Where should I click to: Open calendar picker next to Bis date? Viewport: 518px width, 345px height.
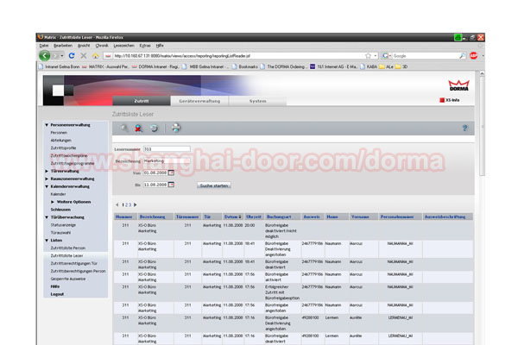(x=171, y=185)
